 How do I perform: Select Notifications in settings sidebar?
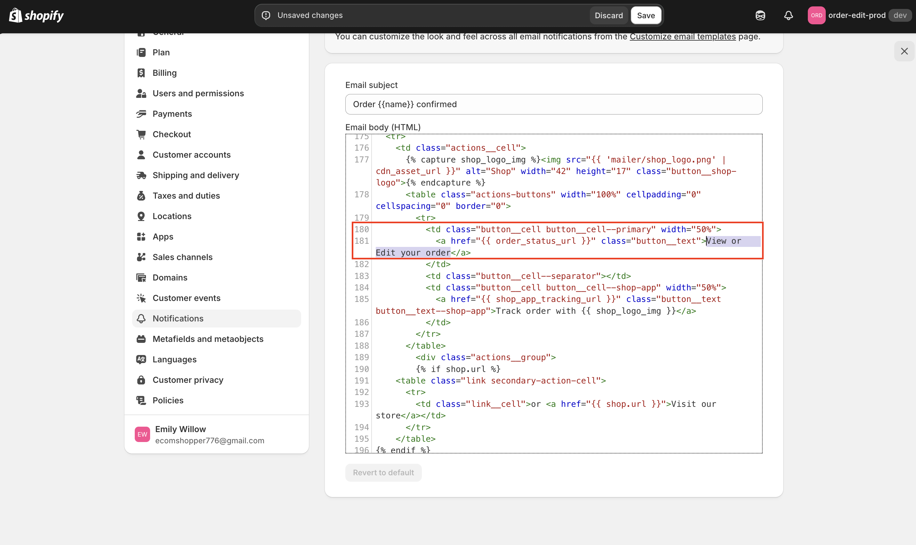pyautogui.click(x=178, y=319)
